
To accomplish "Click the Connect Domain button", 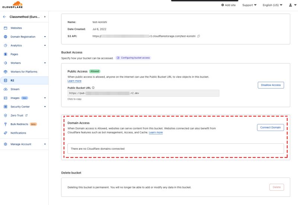I will tap(270, 127).
